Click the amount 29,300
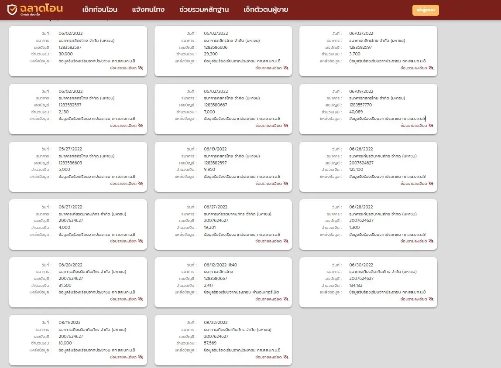This screenshot has width=501, height=368. (x=210, y=54)
